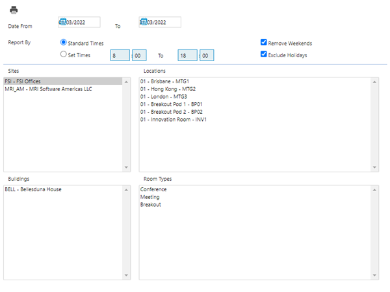Click the printer icon
This screenshot has height=292, width=390.
[14, 10]
